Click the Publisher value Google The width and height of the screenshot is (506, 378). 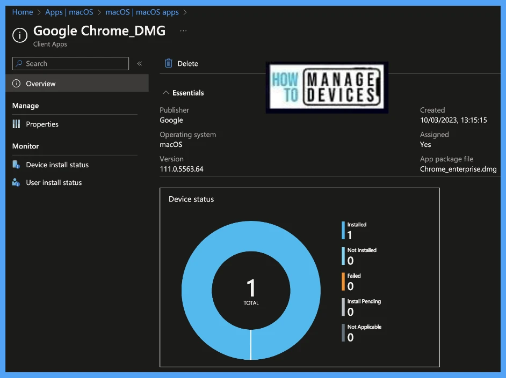point(171,120)
